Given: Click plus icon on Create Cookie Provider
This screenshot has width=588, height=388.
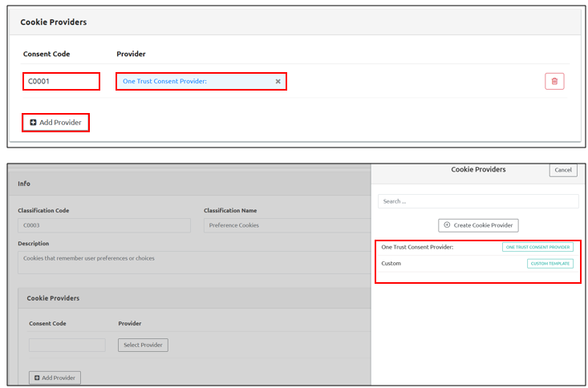Looking at the screenshot, I should pos(447,225).
